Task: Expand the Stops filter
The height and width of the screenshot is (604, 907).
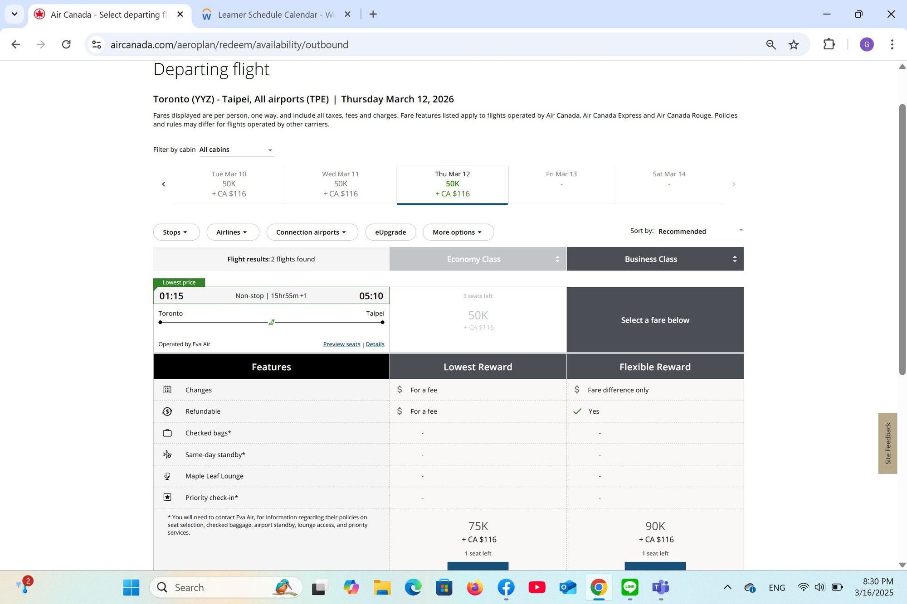Action: [176, 232]
